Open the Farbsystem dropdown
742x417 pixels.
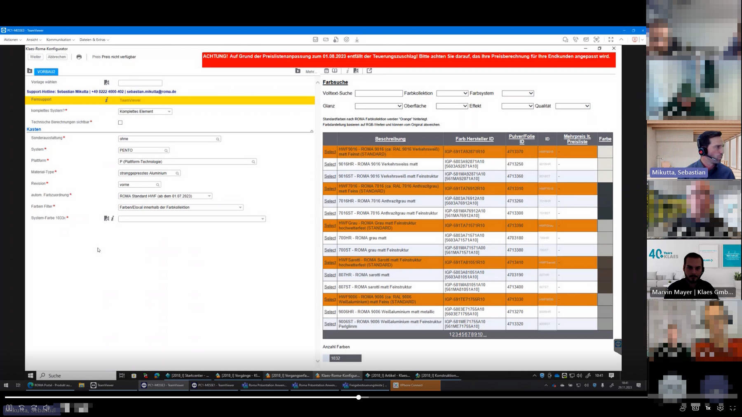click(518, 93)
